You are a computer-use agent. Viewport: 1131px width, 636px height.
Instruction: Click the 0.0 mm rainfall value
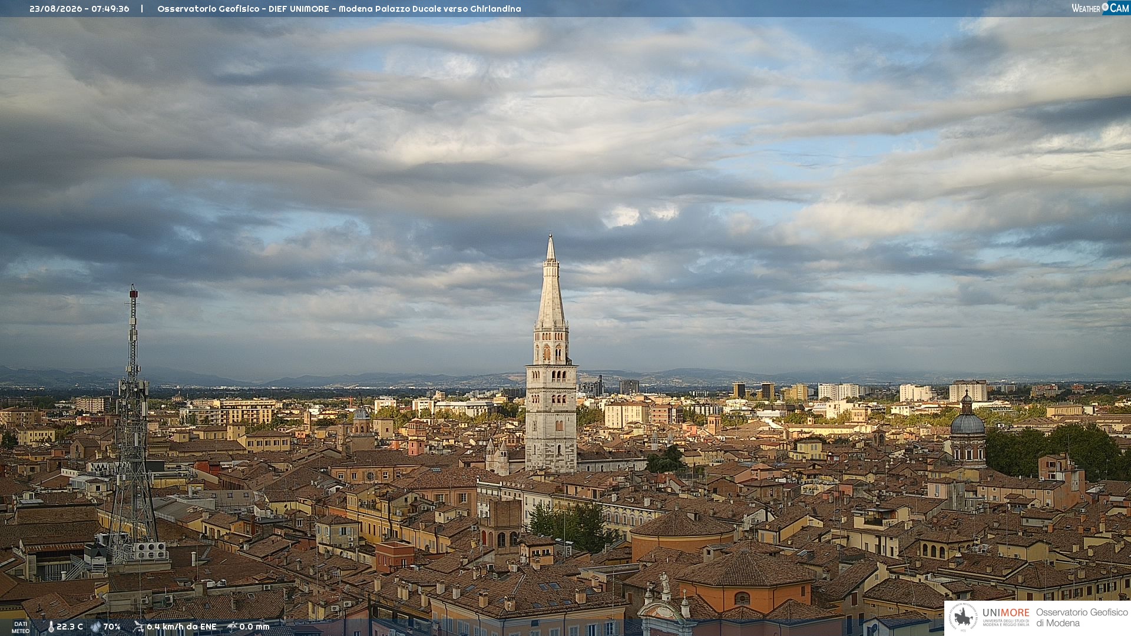254,627
